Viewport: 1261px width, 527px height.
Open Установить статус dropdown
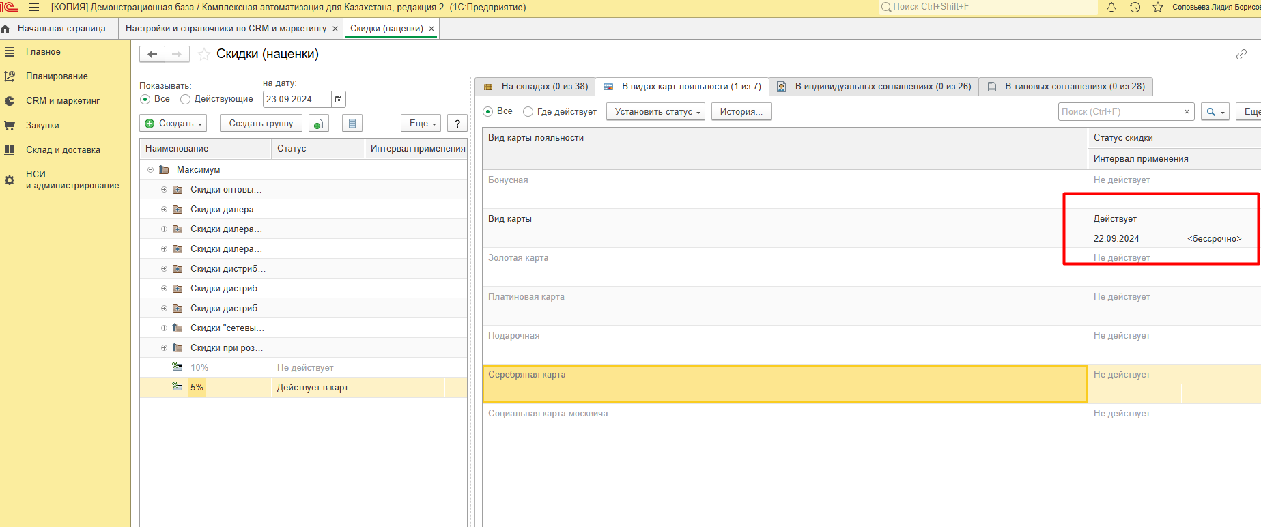pyautogui.click(x=656, y=112)
